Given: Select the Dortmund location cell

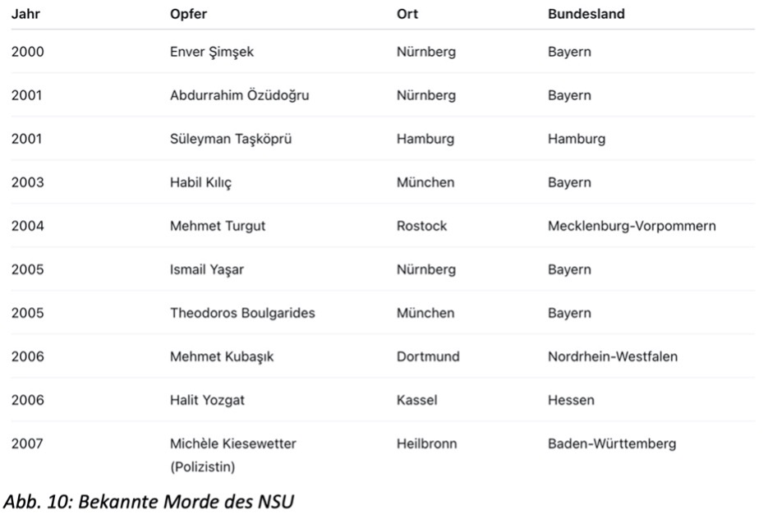Looking at the screenshot, I should pyautogui.click(x=427, y=356).
